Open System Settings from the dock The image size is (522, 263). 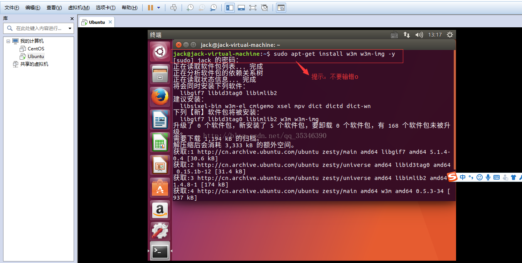tap(160, 231)
